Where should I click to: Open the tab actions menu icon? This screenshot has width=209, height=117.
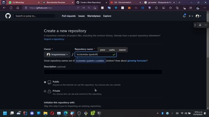click(x=4, y=2)
